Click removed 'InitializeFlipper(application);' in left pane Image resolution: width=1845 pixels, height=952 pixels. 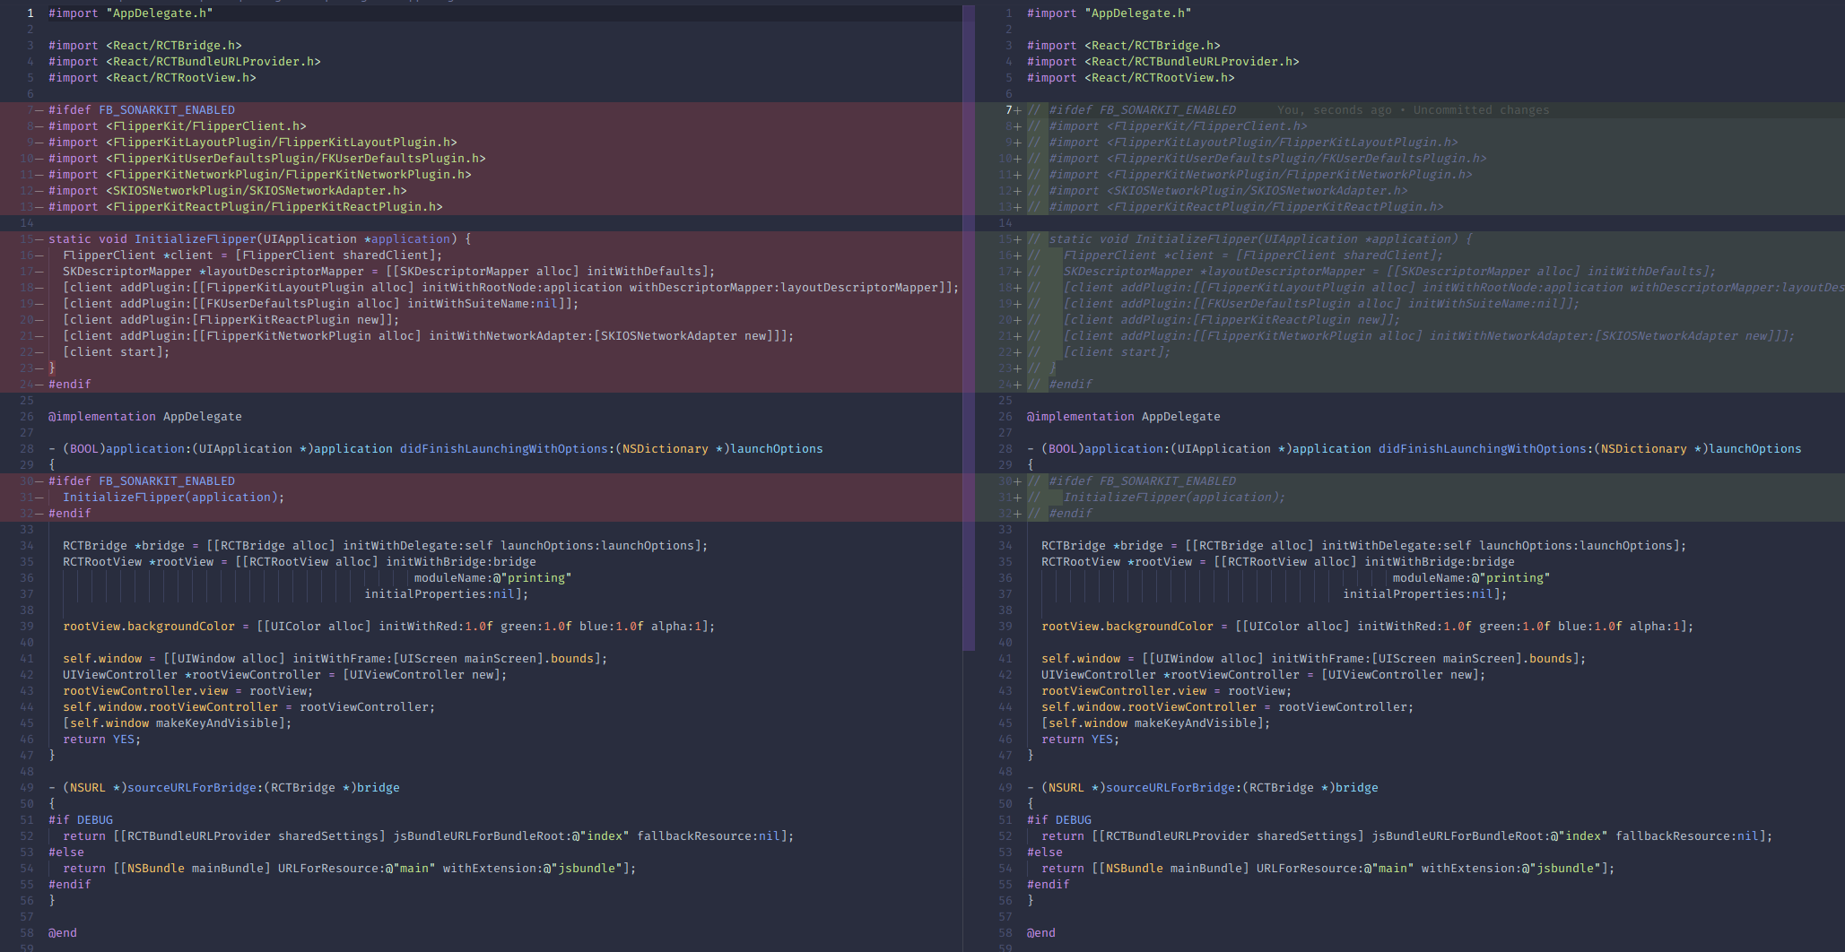(x=174, y=498)
